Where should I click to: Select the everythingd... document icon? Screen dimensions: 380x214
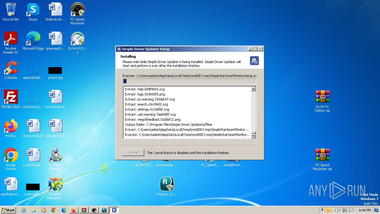pos(33,158)
